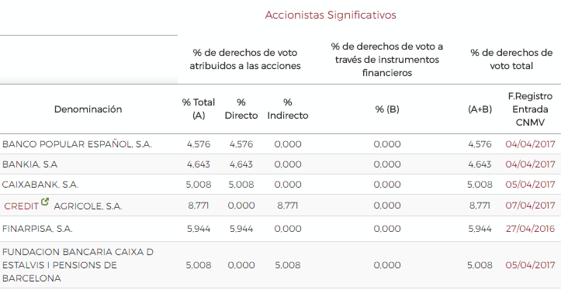Select the CAIXABANK, S.A. row name
This screenshot has height=290, width=561.
click(40, 185)
